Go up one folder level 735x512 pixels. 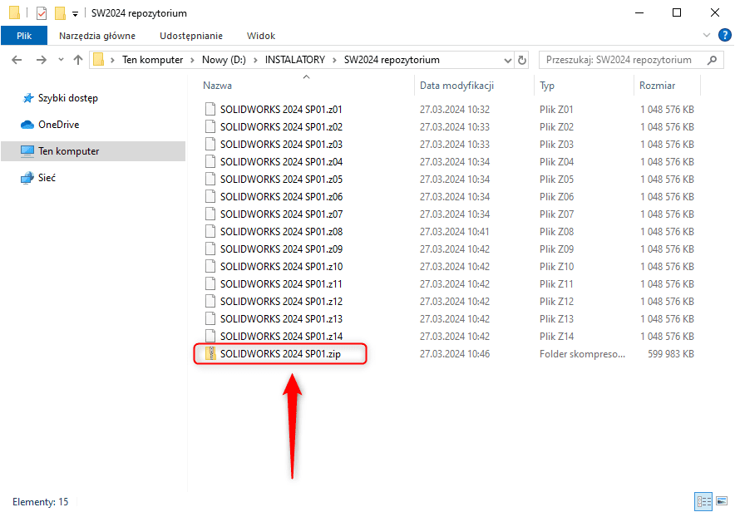pyautogui.click(x=78, y=60)
